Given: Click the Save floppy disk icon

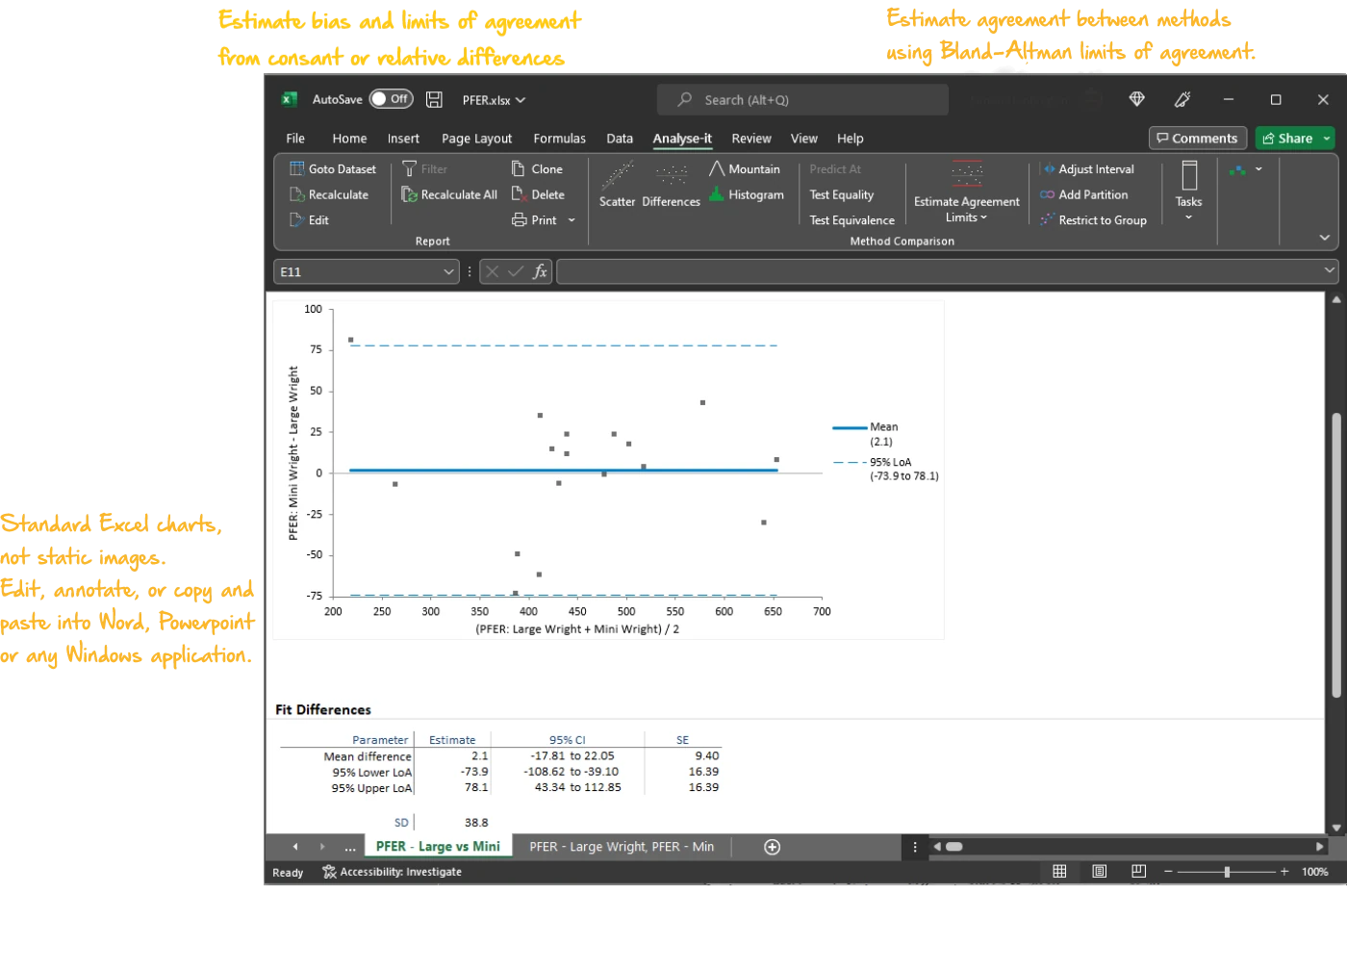Looking at the screenshot, I should point(435,99).
